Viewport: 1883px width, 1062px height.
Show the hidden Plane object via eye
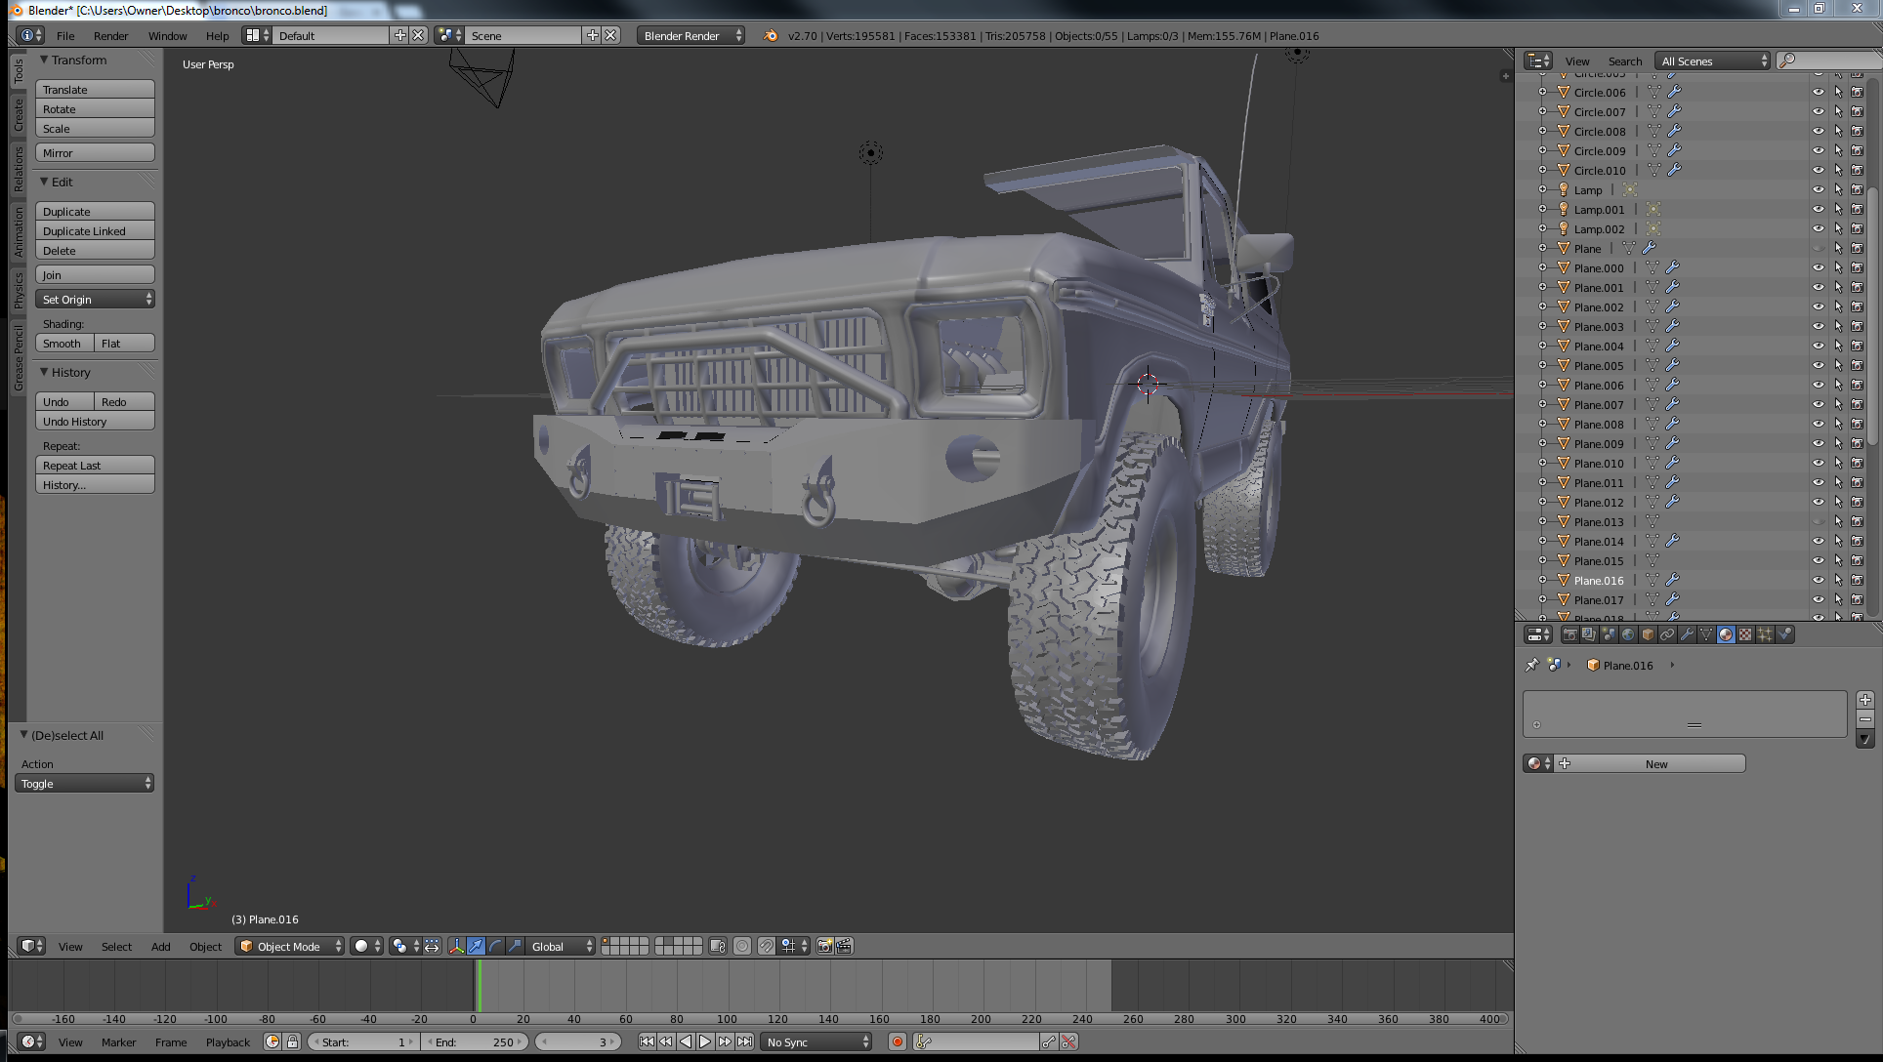click(1819, 248)
